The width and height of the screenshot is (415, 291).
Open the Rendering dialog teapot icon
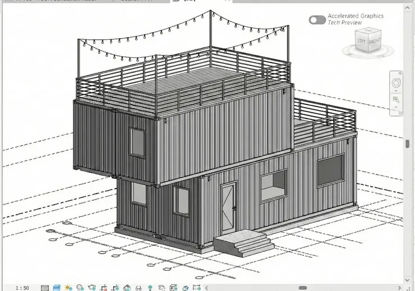point(92,288)
